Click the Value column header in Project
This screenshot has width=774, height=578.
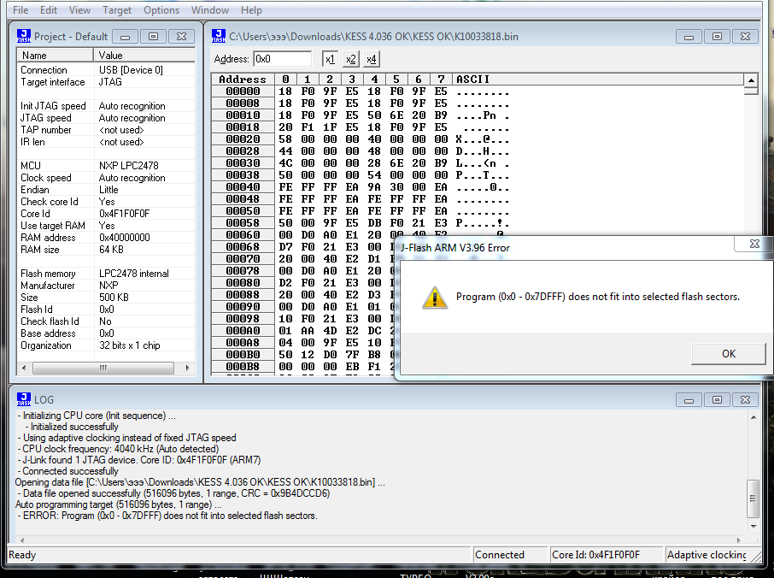click(x=144, y=56)
